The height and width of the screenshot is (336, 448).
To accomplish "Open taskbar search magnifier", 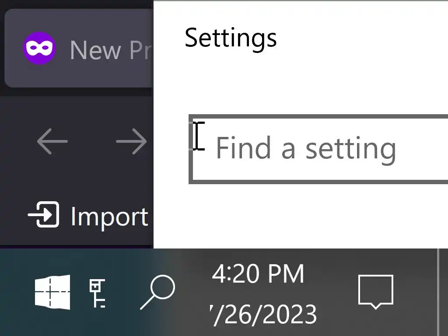I will coord(157,292).
